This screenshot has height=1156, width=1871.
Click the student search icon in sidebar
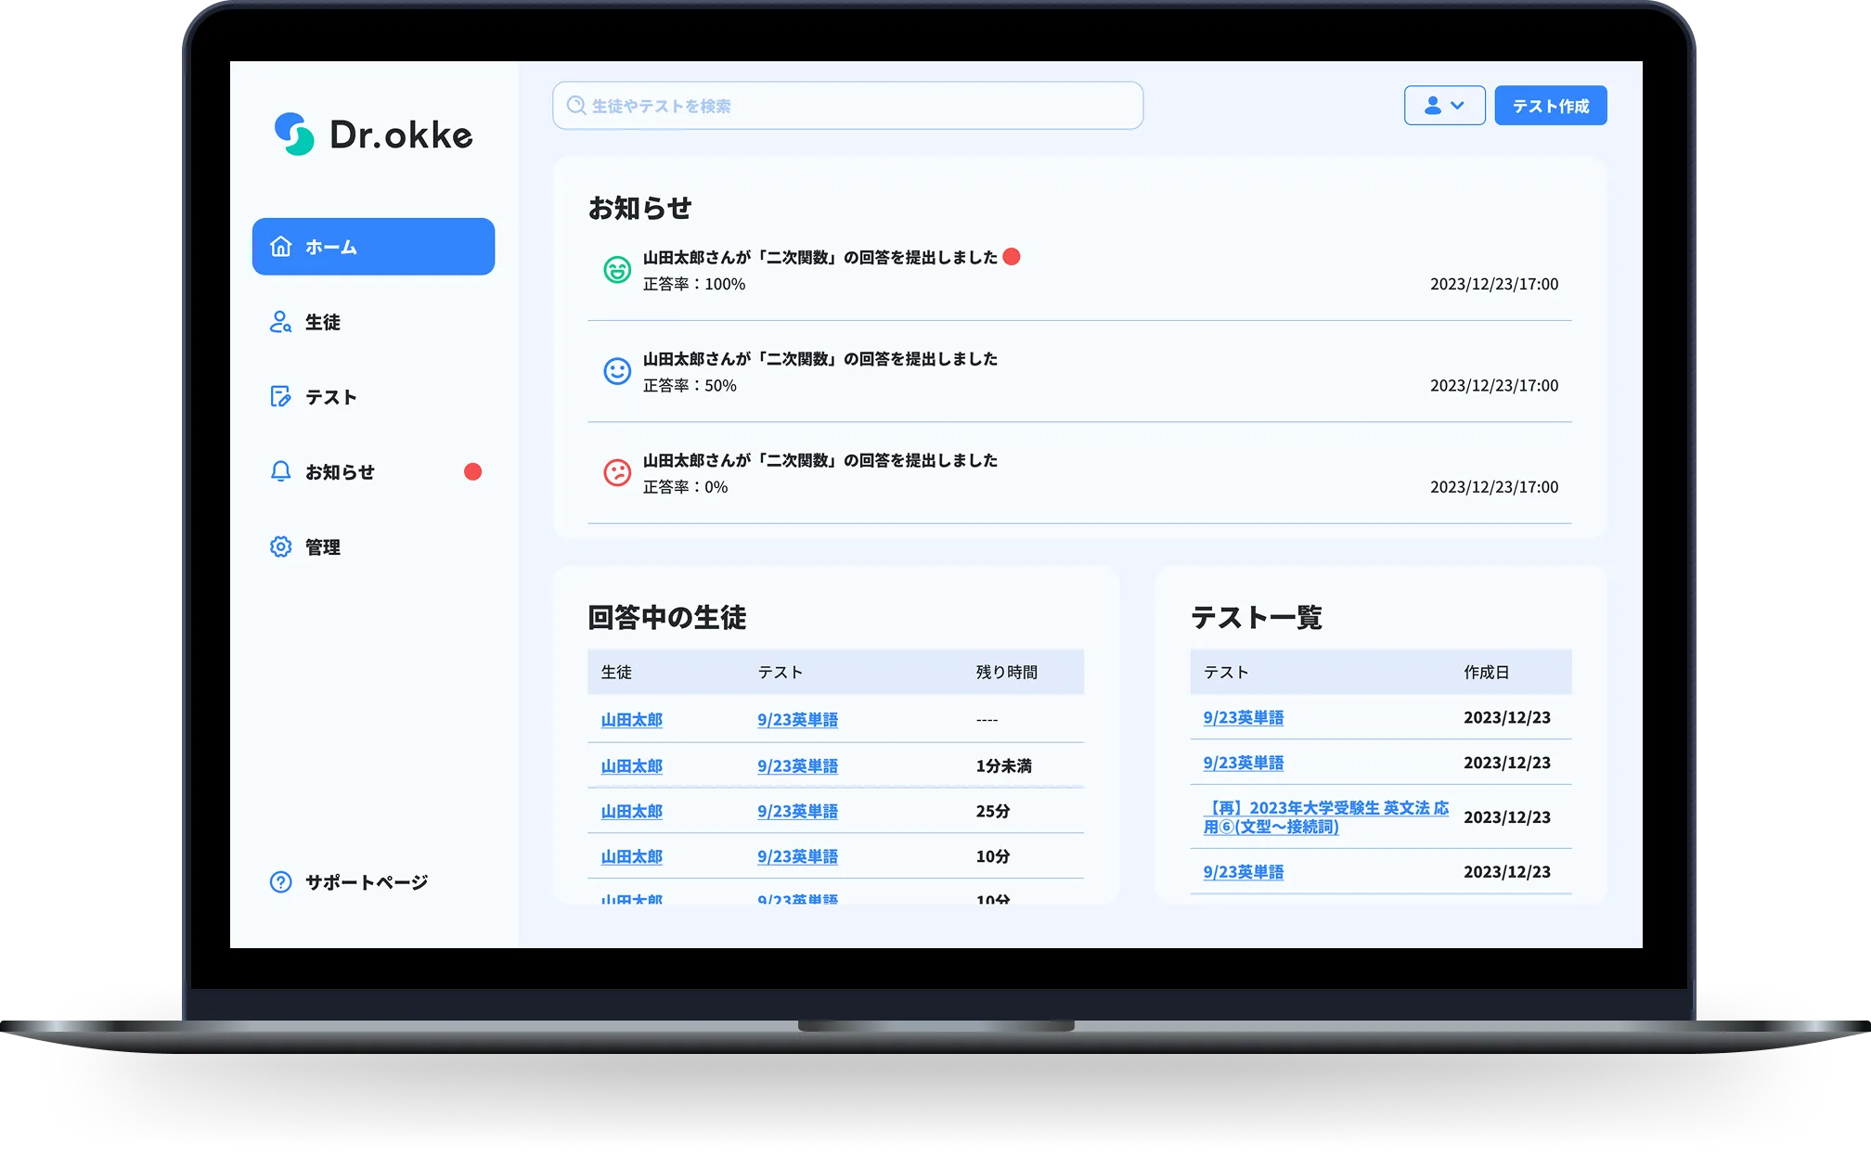click(280, 322)
